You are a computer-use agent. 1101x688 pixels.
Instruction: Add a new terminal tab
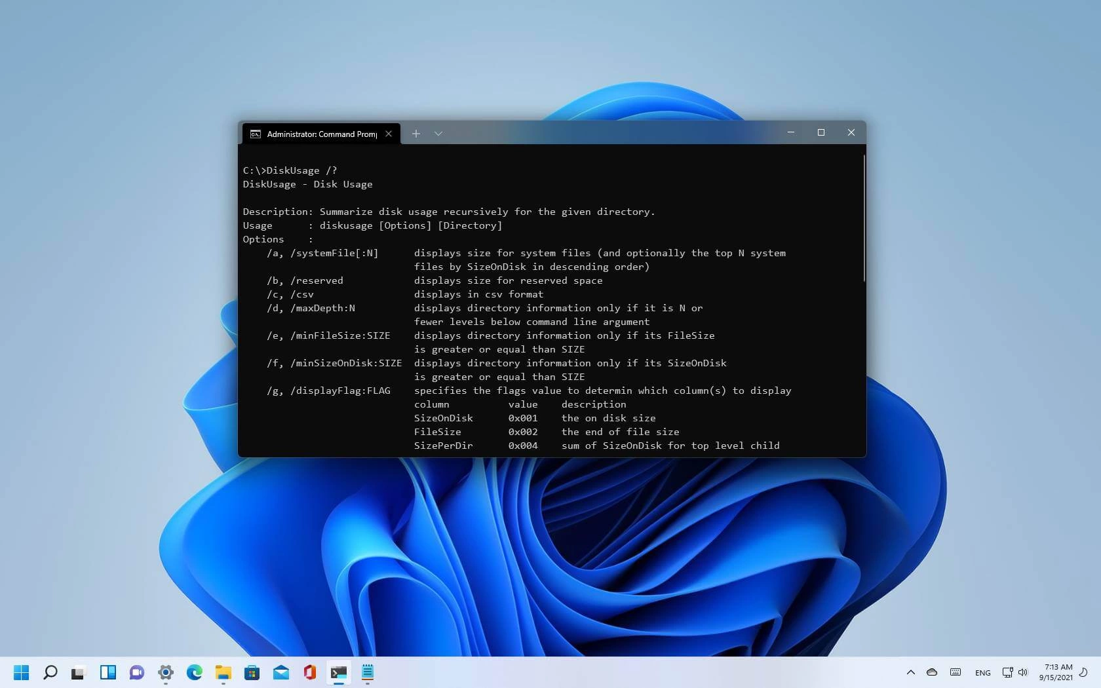pos(415,134)
